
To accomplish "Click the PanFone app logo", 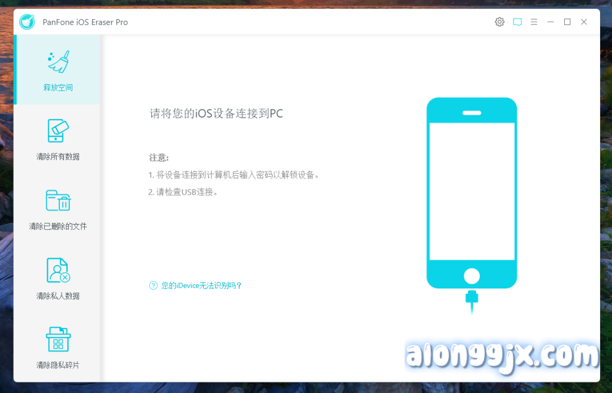I will pyautogui.click(x=27, y=22).
